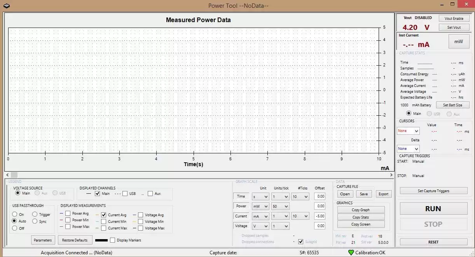Click the Power Tool app icon in title bar
This screenshot has width=475, height=257.
point(6,5)
